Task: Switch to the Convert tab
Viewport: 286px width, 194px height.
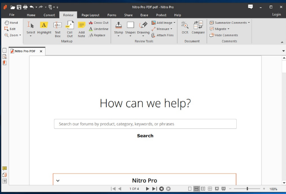Action: click(49, 15)
